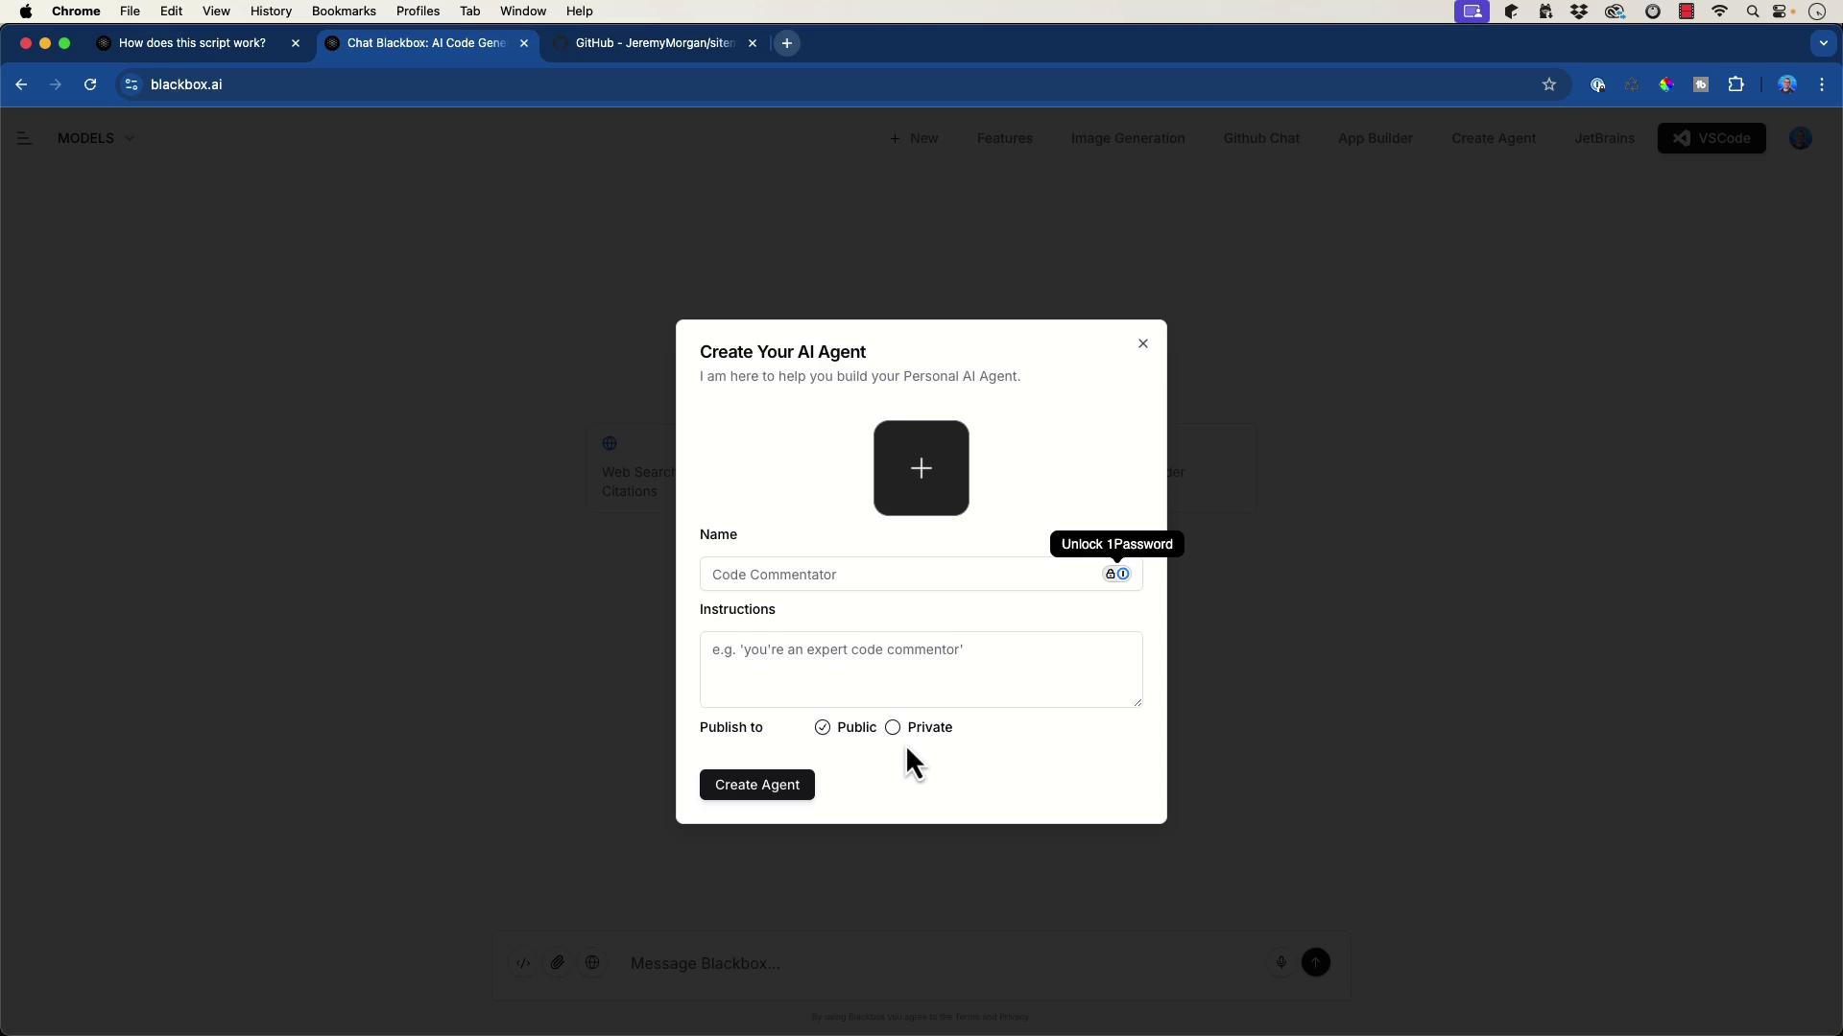The height and width of the screenshot is (1036, 1843).
Task: Open the tab search dropdown arrow
Action: (1823, 43)
